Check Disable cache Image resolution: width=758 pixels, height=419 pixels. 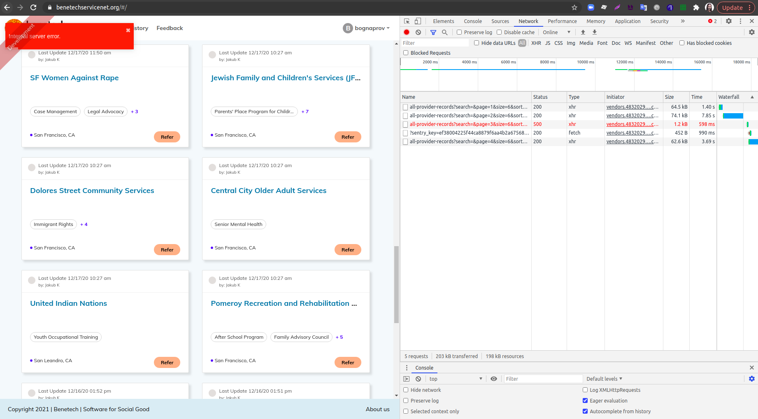pyautogui.click(x=499, y=32)
